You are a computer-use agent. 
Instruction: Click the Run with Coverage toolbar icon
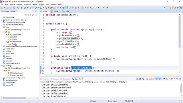pyautogui.click(x=41, y=8)
